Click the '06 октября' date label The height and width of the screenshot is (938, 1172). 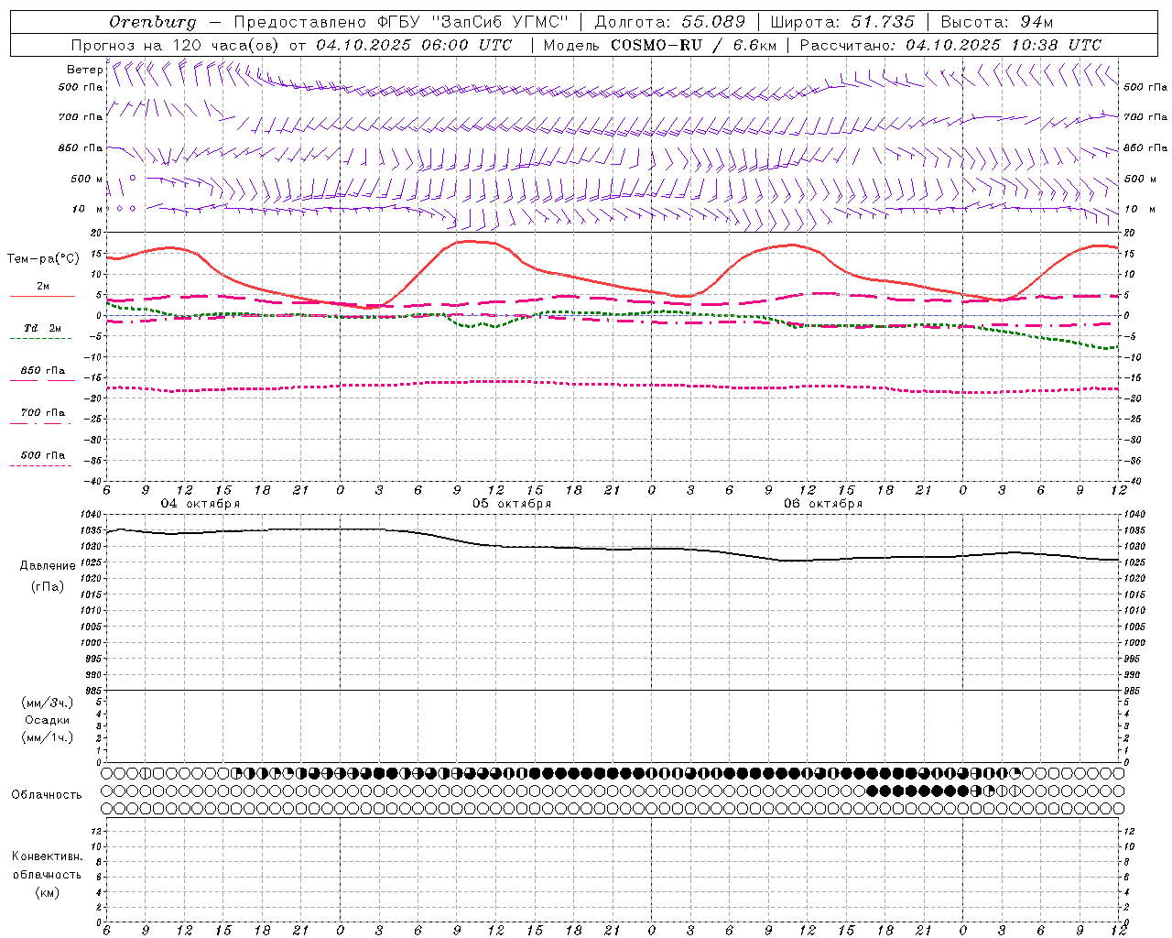coord(823,503)
